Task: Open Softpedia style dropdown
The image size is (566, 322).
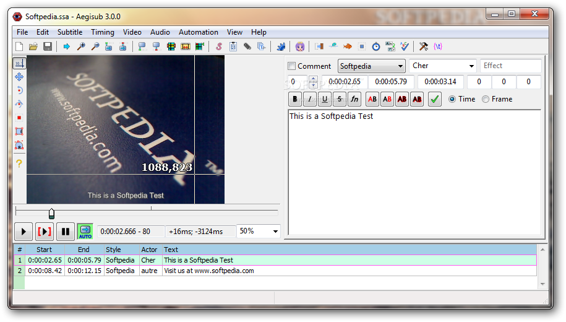Action: [371, 66]
